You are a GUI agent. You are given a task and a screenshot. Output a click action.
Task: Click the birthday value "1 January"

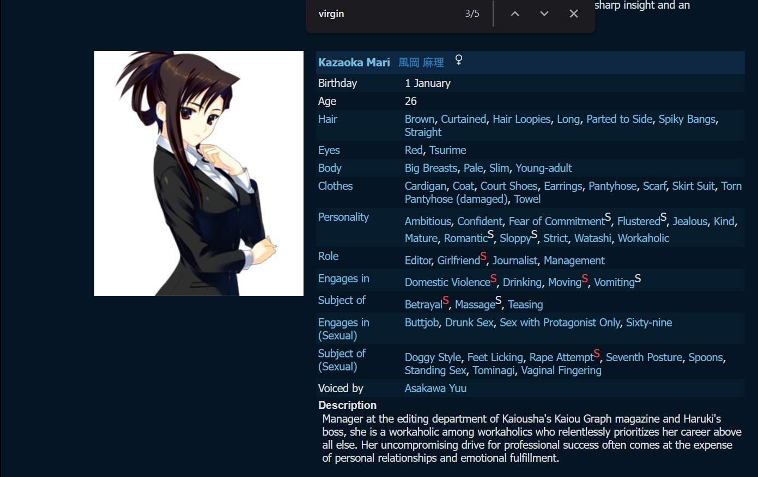pyautogui.click(x=428, y=83)
